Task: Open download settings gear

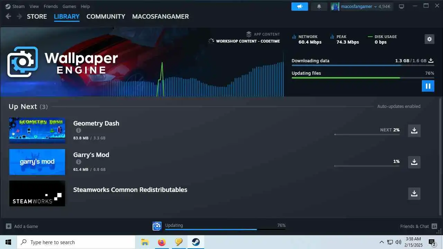Action: pyautogui.click(x=430, y=39)
